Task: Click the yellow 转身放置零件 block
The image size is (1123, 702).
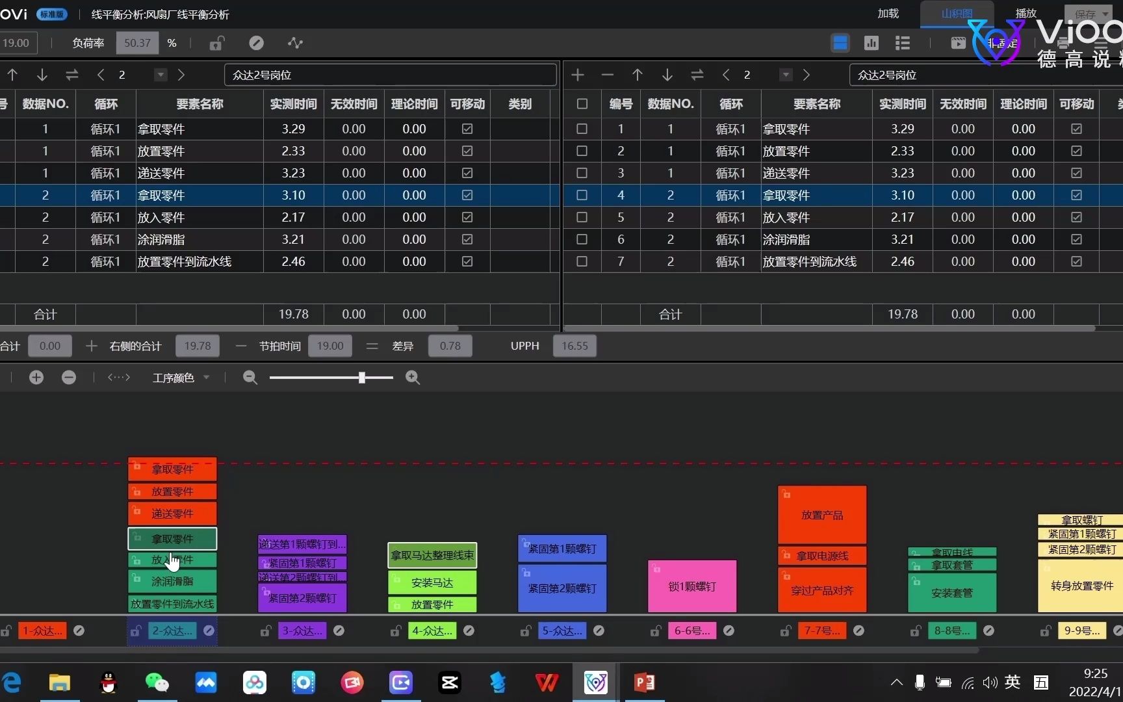Action: 1081,586
